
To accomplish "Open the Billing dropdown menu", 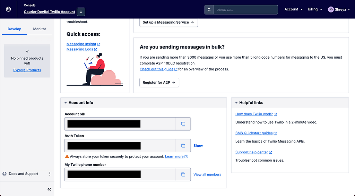I will click(315, 9).
